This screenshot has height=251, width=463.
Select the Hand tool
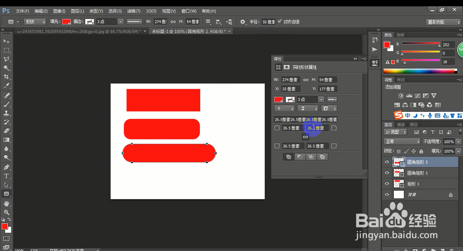pyautogui.click(x=6, y=204)
